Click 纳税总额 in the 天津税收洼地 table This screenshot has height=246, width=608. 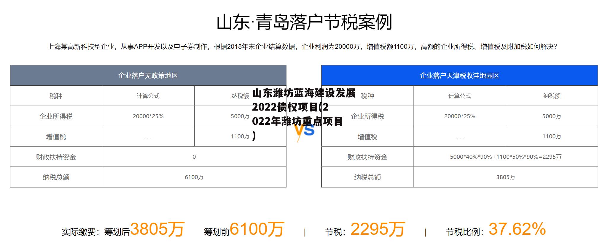coord(367,177)
